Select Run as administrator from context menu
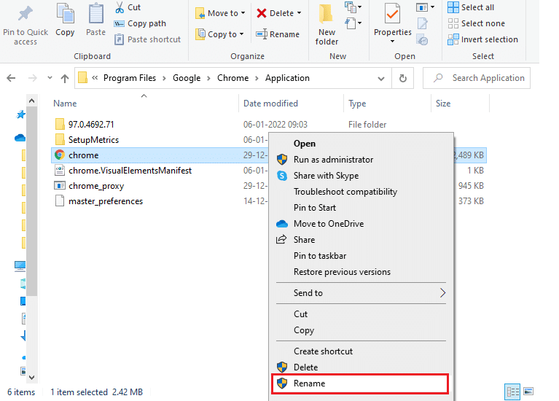The height and width of the screenshot is (401, 559). click(x=333, y=160)
